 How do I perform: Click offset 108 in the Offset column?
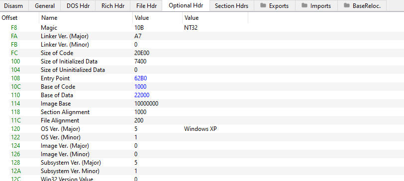15,78
